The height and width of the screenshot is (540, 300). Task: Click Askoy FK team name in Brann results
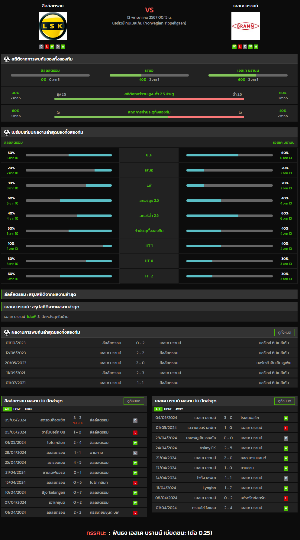click(x=208, y=448)
